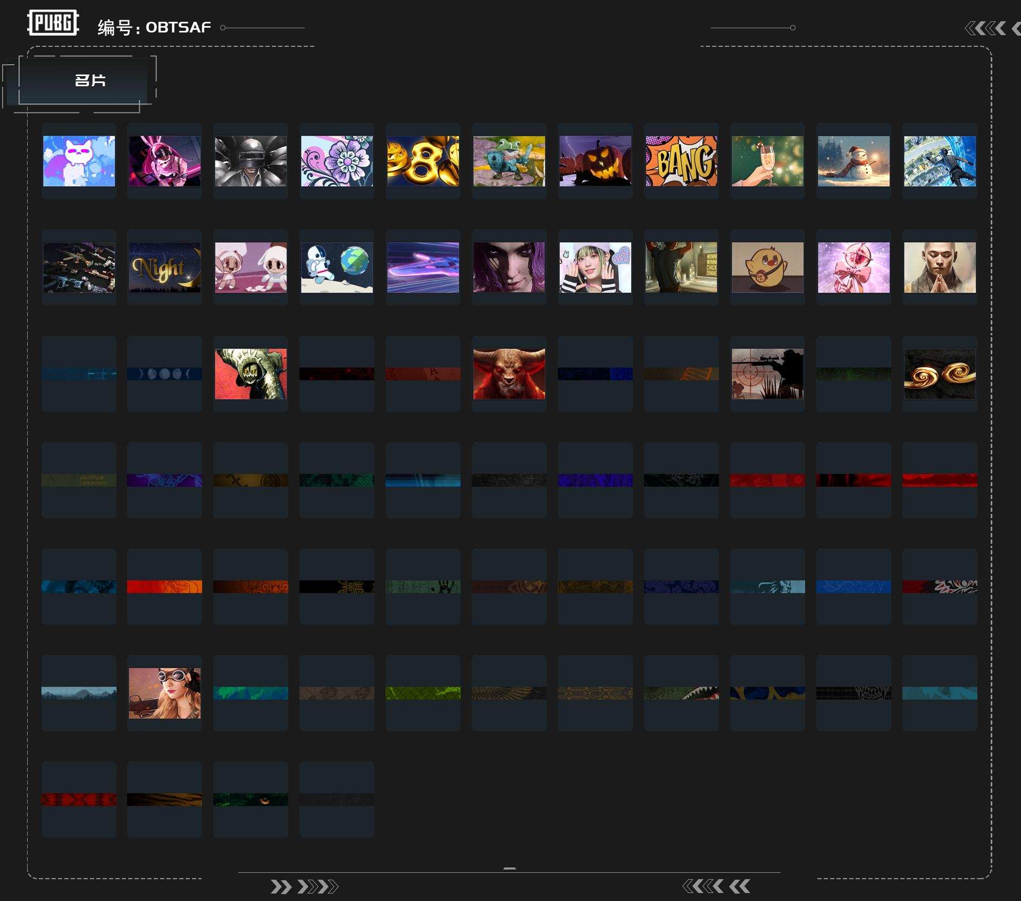Pick the red banner with white swirls

coord(940,587)
